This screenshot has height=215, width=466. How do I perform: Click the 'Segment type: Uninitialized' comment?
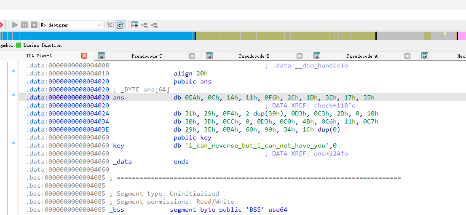pos(164,194)
